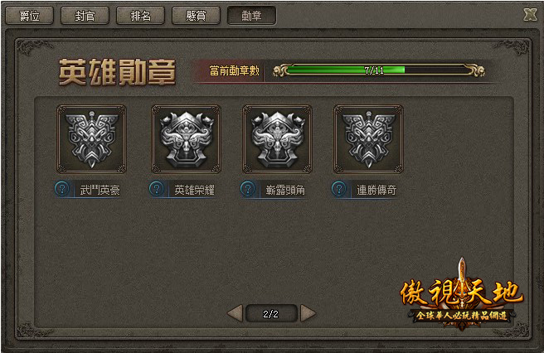Go to next medal page arrow
The image size is (544, 353).
pos(308,313)
